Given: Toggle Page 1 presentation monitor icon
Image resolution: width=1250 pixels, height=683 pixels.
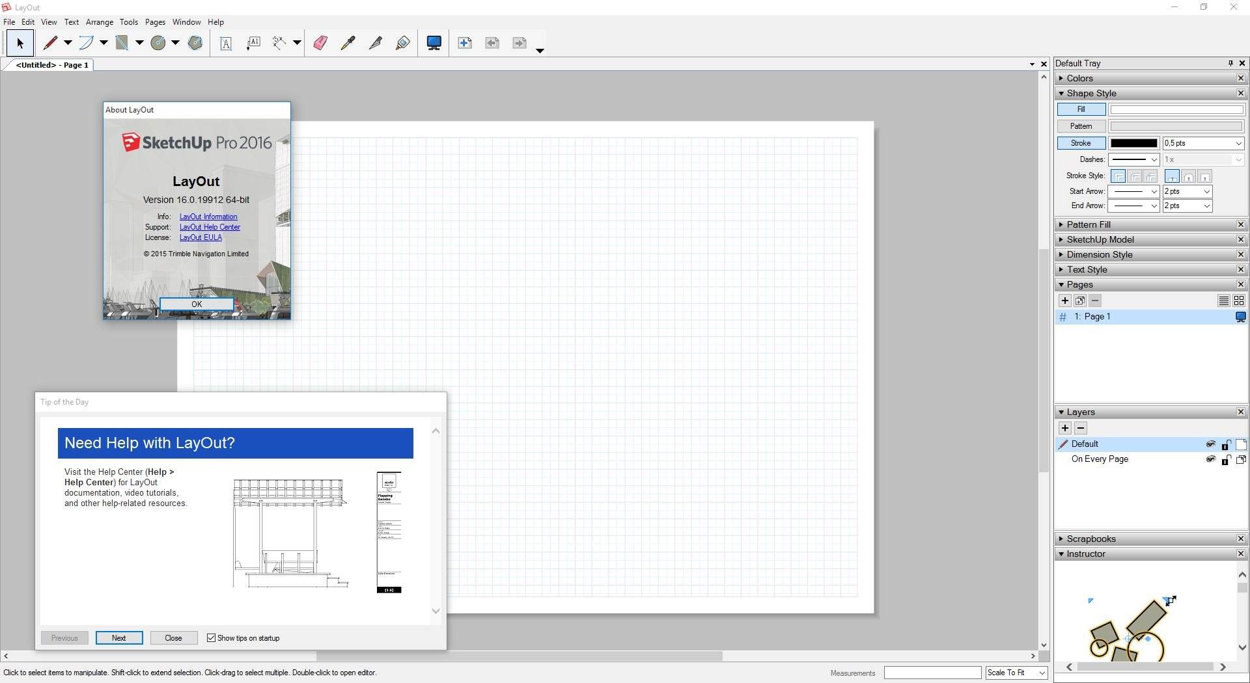Looking at the screenshot, I should pos(1241,317).
